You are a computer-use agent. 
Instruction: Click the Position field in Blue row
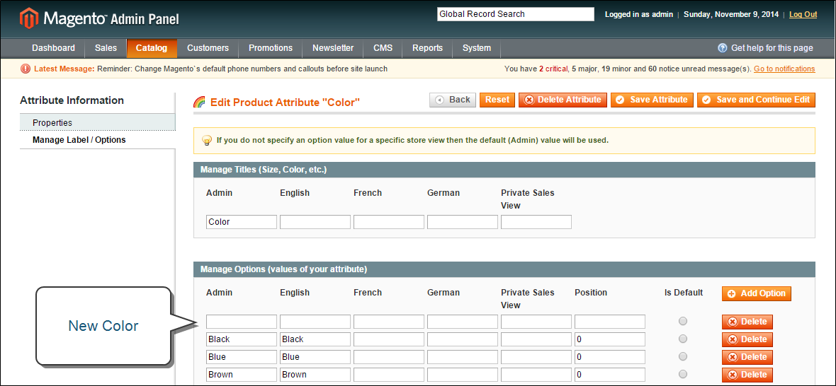coord(610,357)
